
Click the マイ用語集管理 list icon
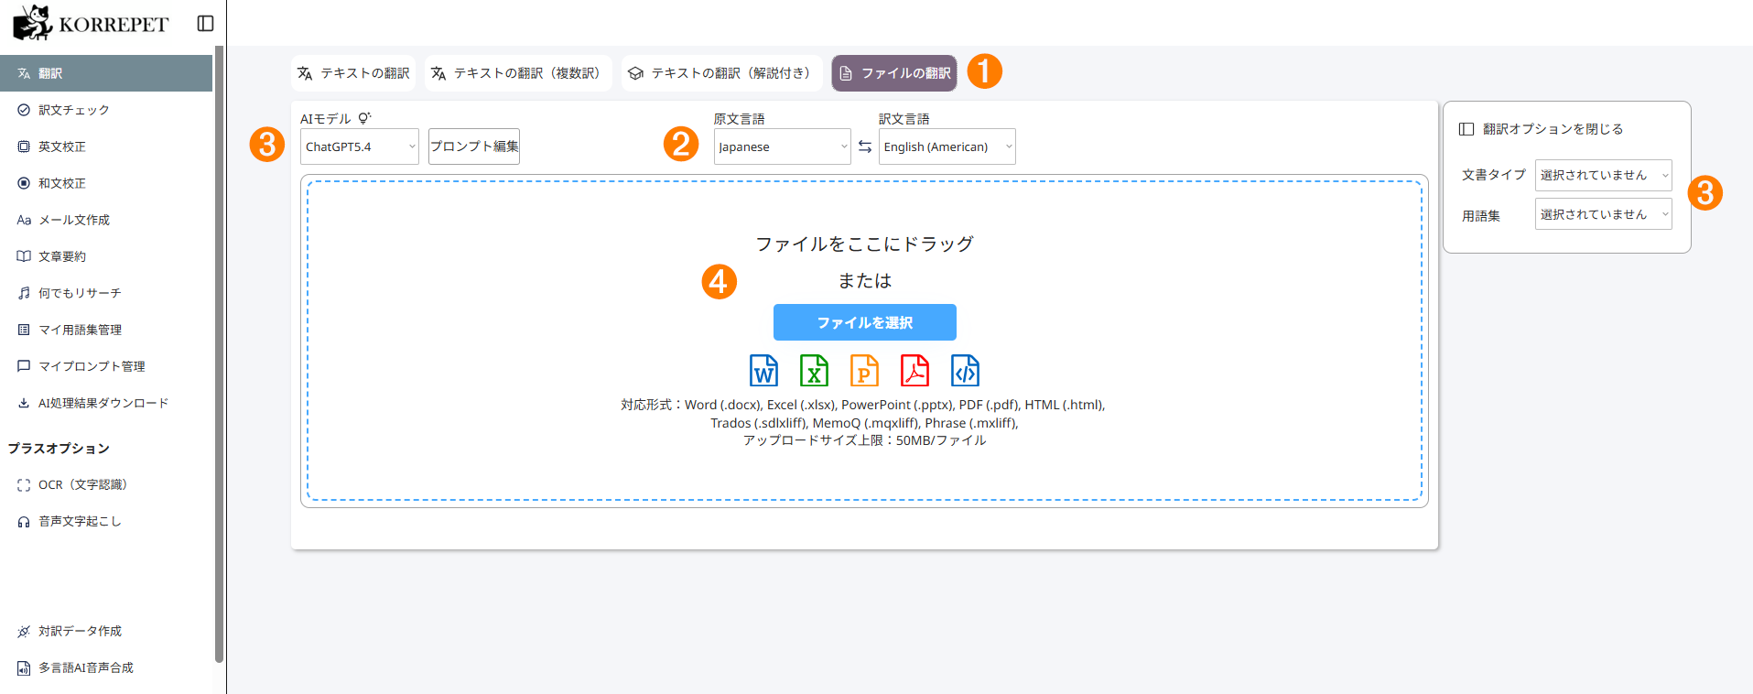pyautogui.click(x=24, y=330)
